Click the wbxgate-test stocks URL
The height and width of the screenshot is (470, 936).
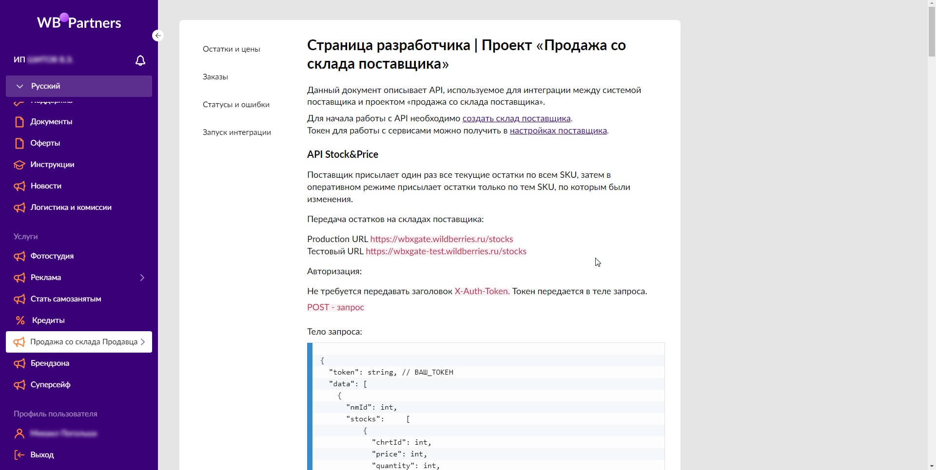446,251
